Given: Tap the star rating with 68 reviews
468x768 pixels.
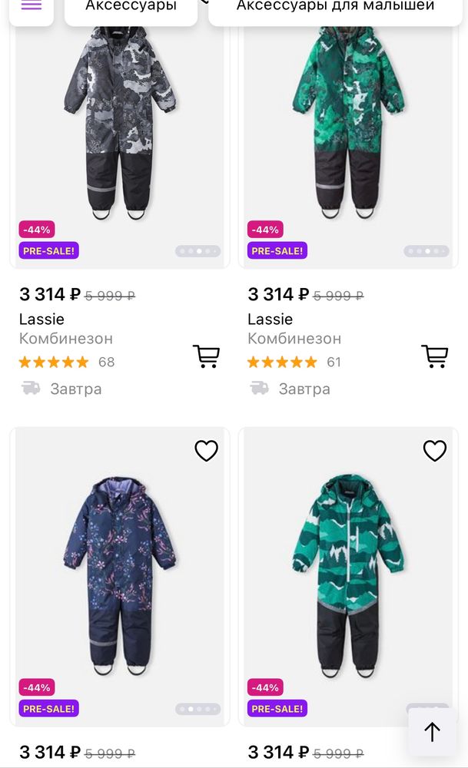Looking at the screenshot, I should point(54,362).
